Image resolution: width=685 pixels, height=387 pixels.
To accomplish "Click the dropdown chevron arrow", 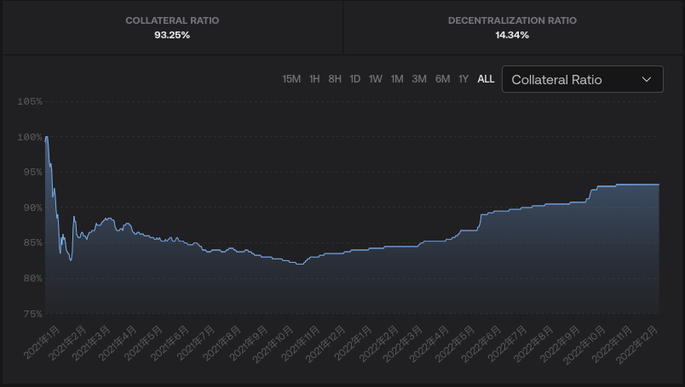I will click(647, 80).
